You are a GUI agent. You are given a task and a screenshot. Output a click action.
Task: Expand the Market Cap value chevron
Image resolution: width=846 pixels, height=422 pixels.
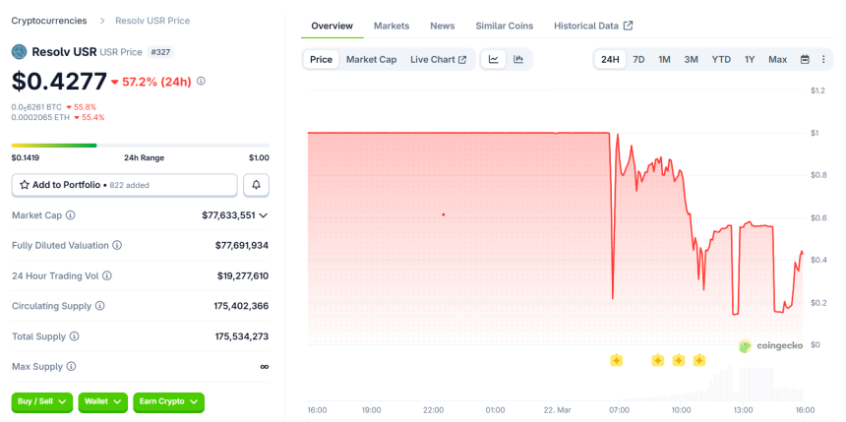(264, 215)
